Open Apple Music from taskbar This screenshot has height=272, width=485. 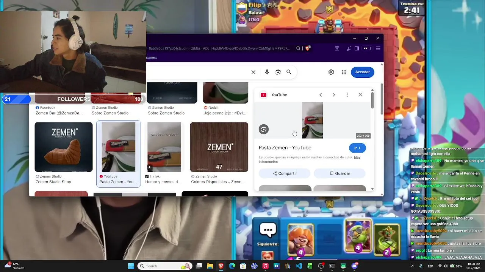[x=266, y=266]
